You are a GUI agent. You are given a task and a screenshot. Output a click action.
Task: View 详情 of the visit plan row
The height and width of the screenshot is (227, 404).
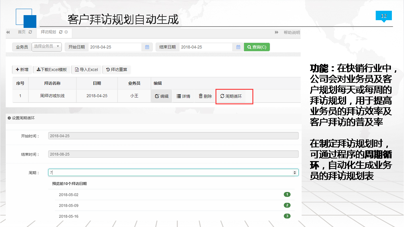point(183,96)
